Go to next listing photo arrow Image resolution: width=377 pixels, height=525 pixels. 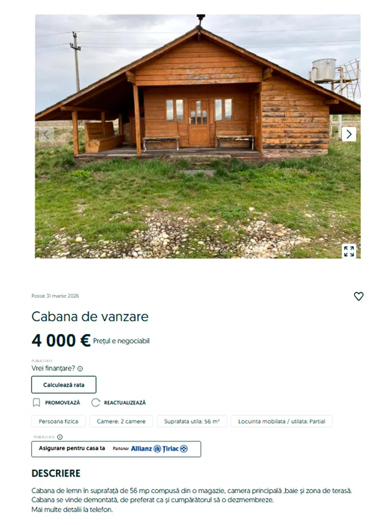[x=349, y=134]
